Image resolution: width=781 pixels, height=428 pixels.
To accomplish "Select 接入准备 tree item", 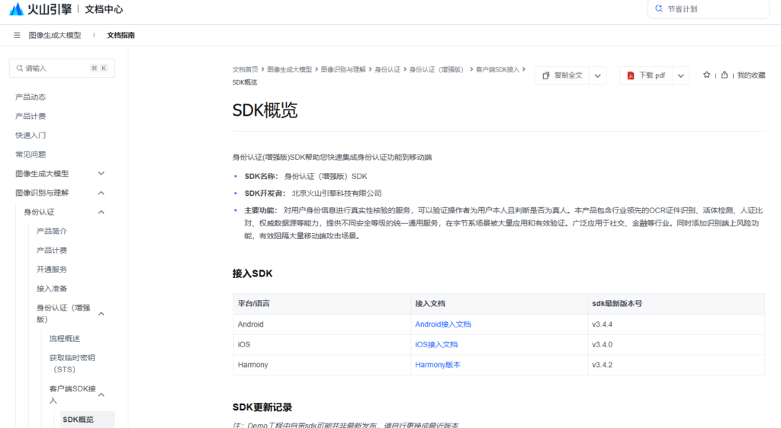I will pyautogui.click(x=52, y=289).
